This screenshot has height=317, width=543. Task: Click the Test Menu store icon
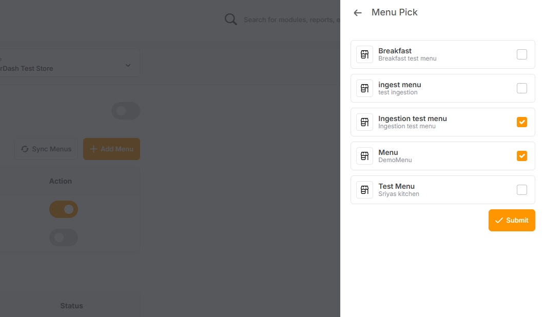(364, 190)
